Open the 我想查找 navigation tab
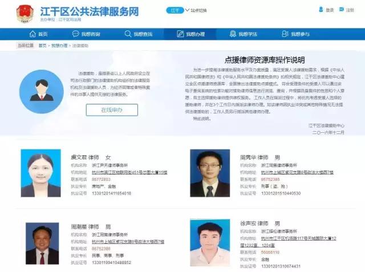Screen dimensions: 365x272 pyautogui.click(x=139, y=34)
